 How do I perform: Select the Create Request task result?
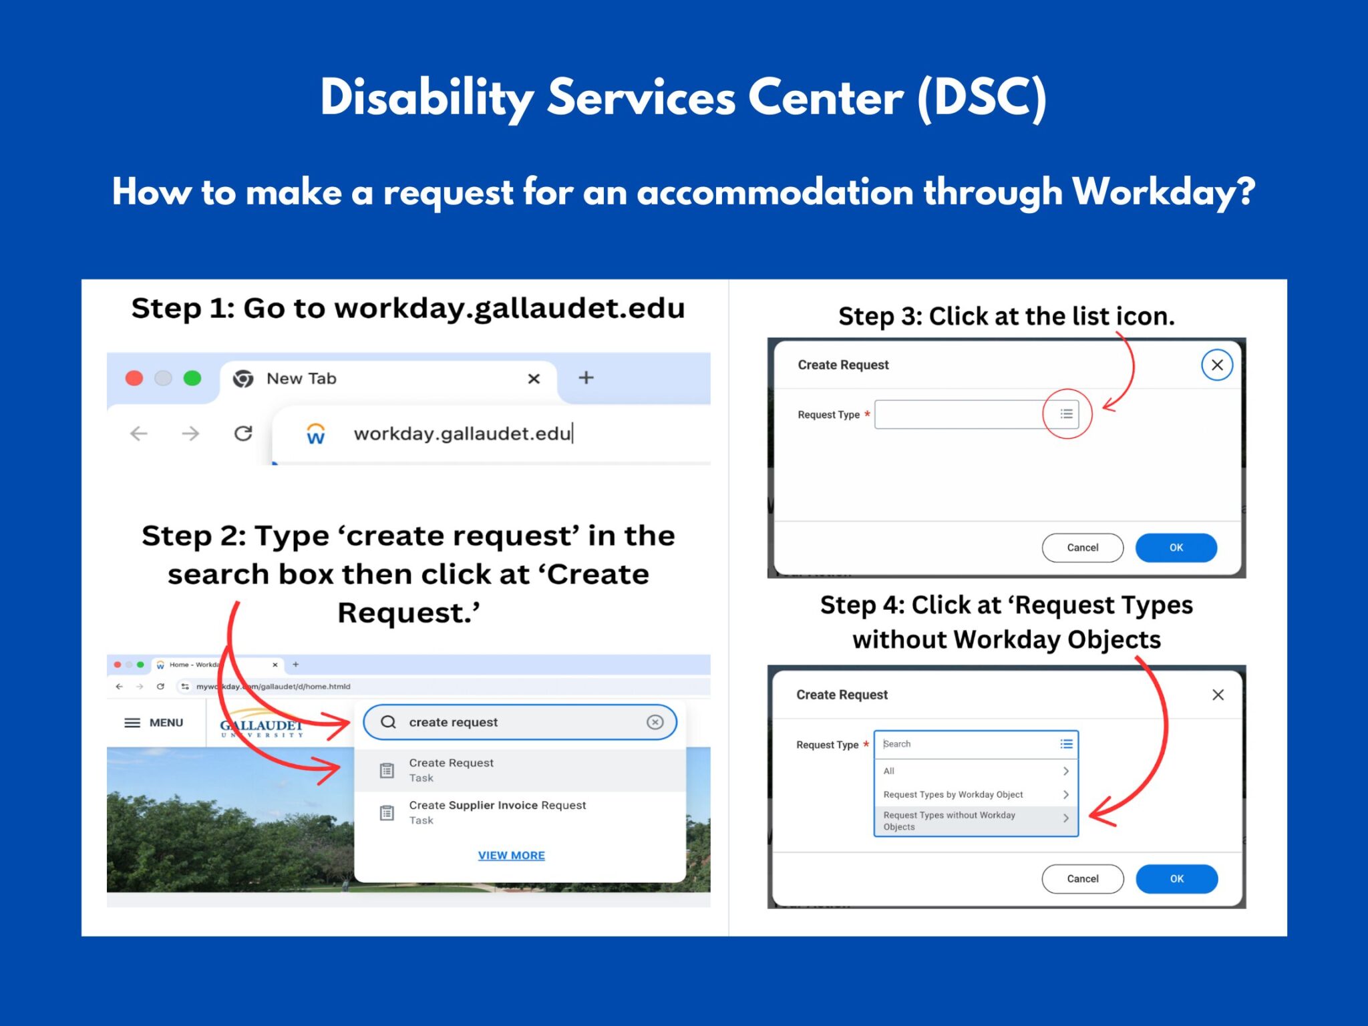tap(520, 770)
